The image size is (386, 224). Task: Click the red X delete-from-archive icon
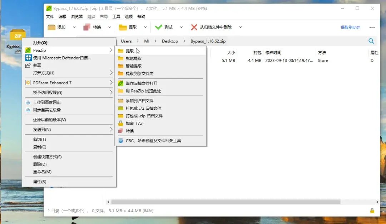coord(194,27)
